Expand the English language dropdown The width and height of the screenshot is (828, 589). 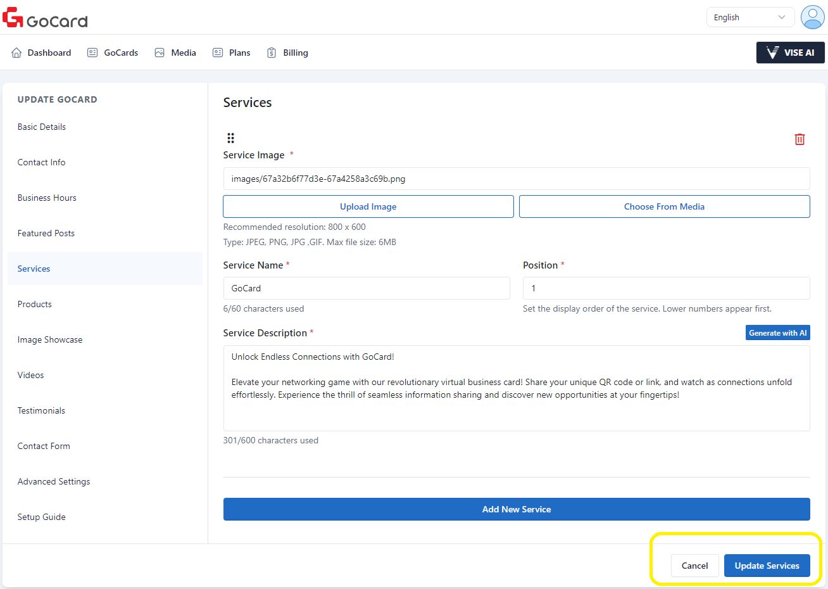[750, 18]
